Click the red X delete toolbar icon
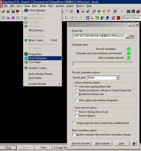The width and height of the screenshot is (141, 151). [x=122, y=11]
